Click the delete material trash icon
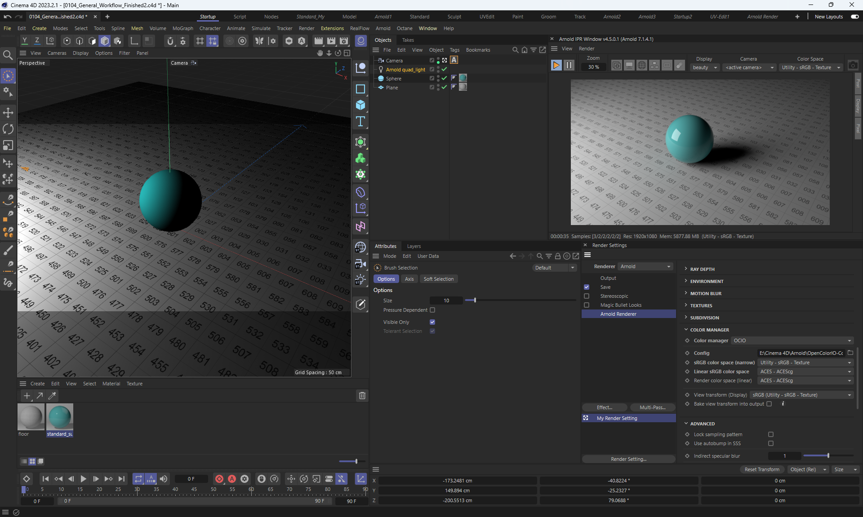The width and height of the screenshot is (863, 517). pyautogui.click(x=362, y=396)
